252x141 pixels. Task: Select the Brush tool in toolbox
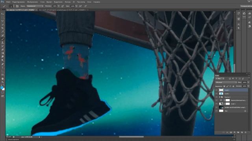(3, 39)
